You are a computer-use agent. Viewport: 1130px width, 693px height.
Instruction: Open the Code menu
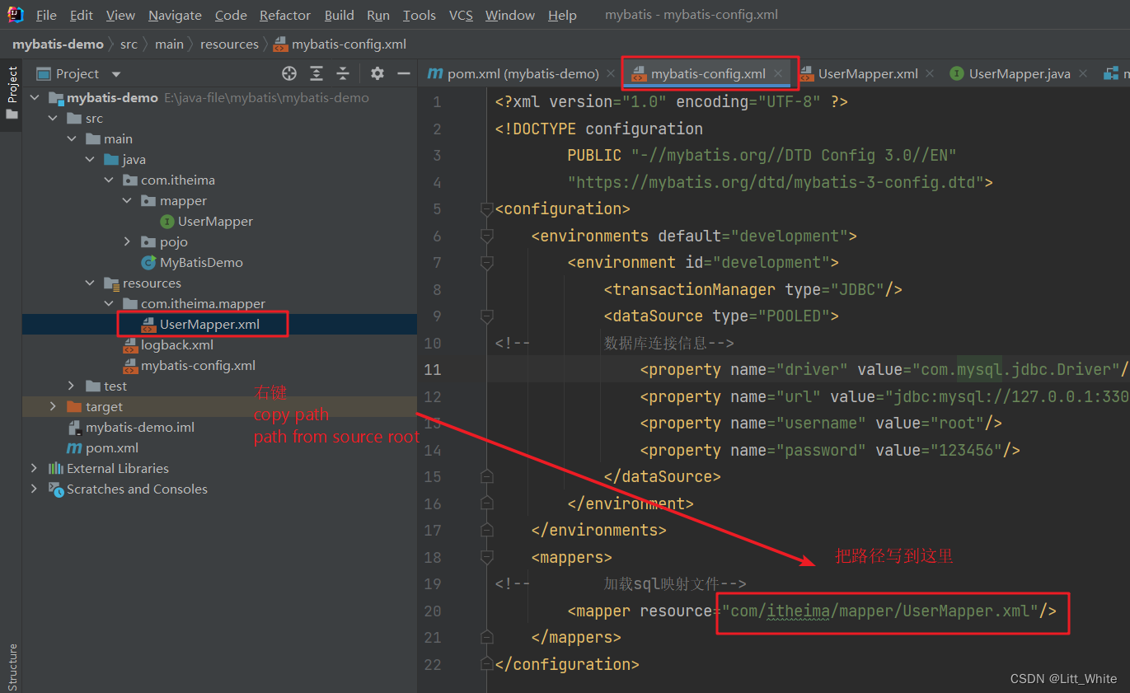coord(231,16)
